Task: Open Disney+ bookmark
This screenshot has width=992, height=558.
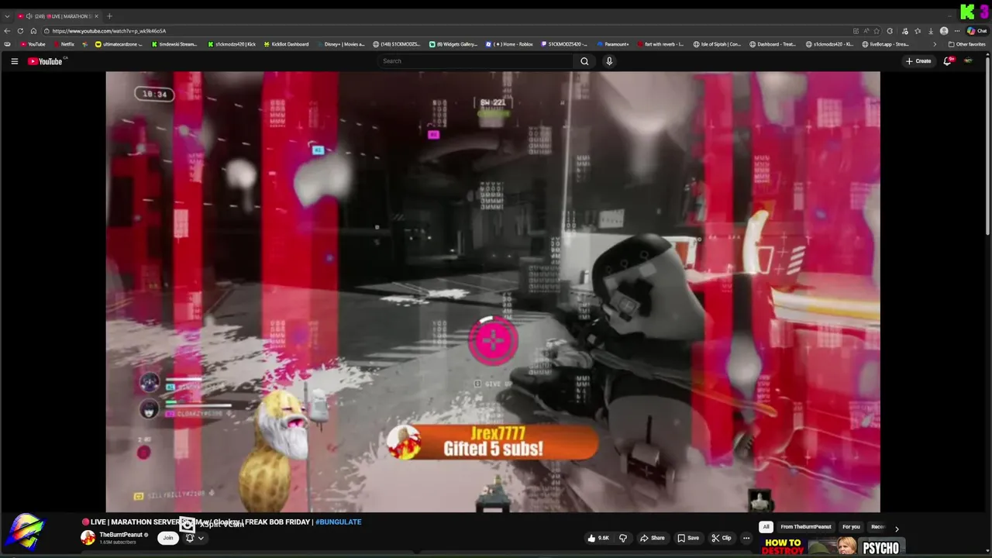Action: (340, 44)
